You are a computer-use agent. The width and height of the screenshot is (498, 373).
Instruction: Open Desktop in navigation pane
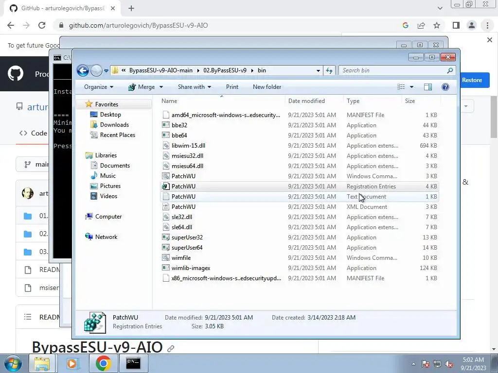[110, 115]
